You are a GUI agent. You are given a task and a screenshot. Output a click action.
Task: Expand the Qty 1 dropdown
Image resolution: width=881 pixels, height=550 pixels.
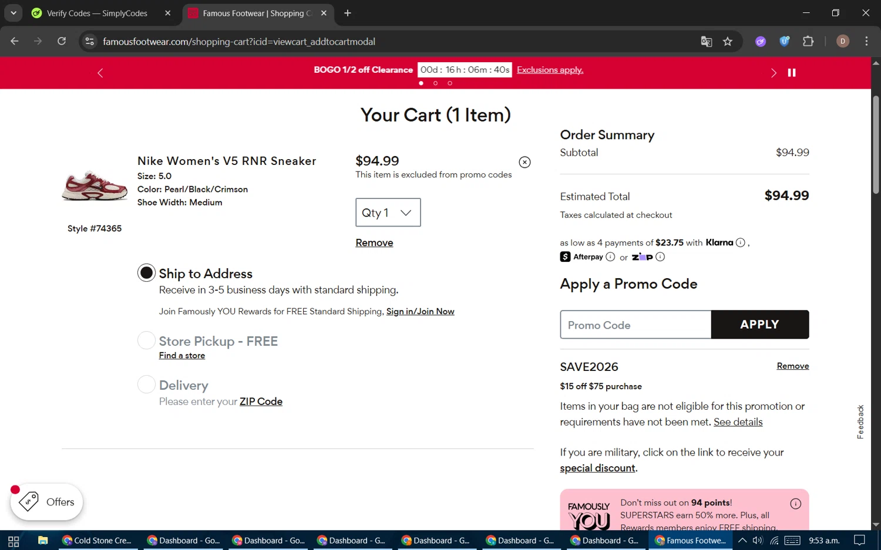point(388,212)
